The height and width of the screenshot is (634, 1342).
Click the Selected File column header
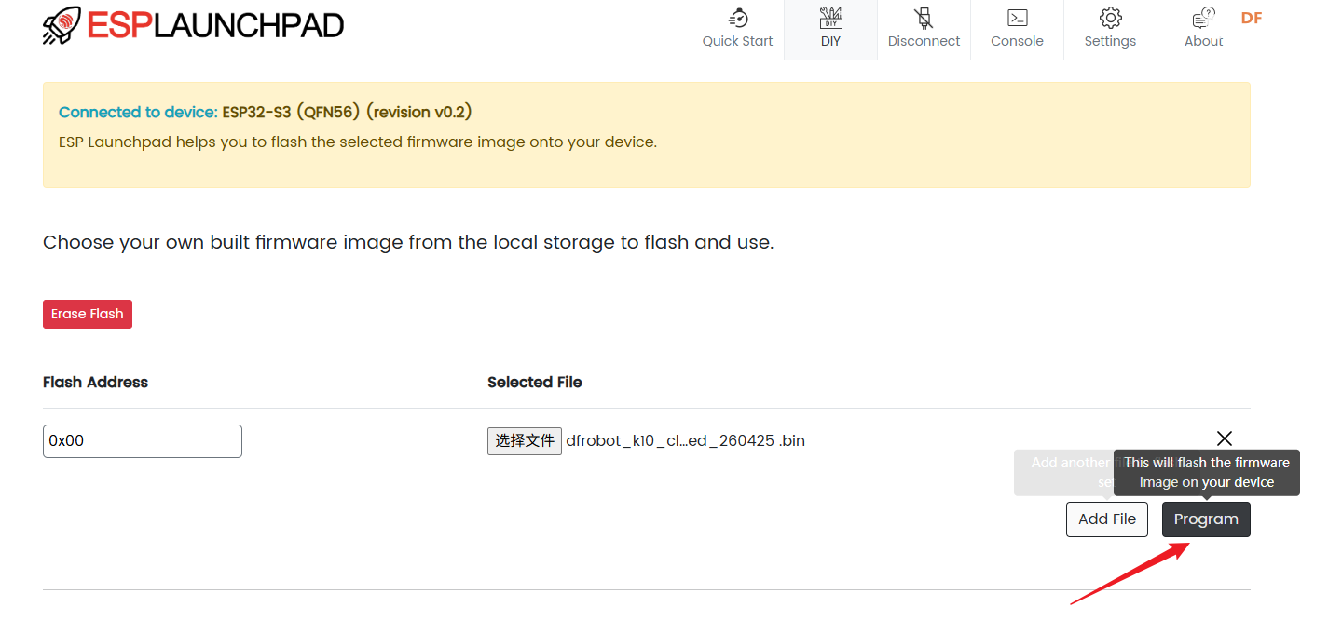(x=535, y=382)
